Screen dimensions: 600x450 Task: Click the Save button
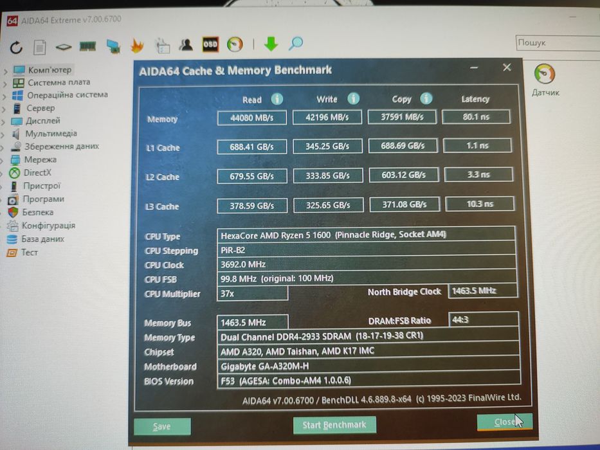point(162,426)
